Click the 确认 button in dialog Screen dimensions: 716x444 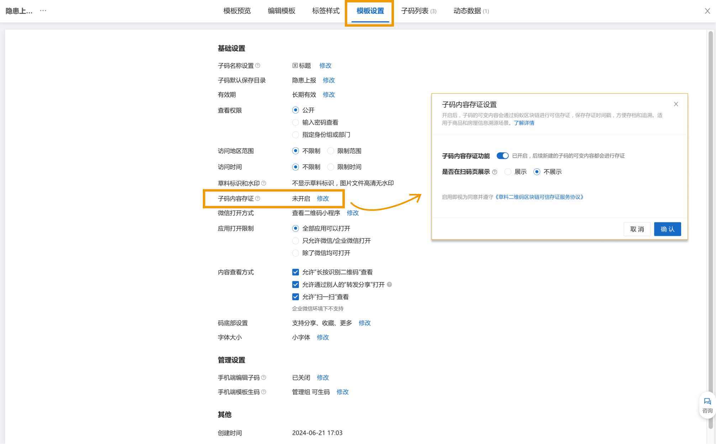pyautogui.click(x=667, y=229)
